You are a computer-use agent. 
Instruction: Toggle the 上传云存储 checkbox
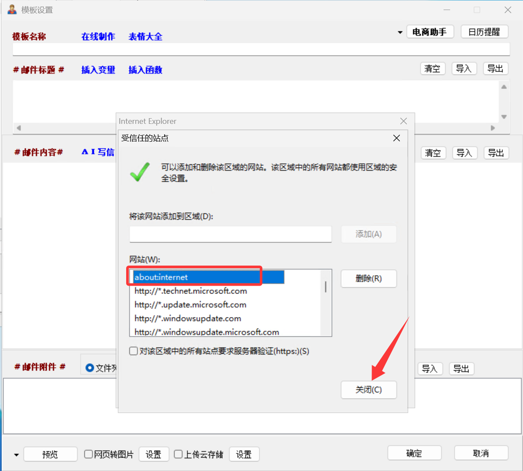[178, 454]
